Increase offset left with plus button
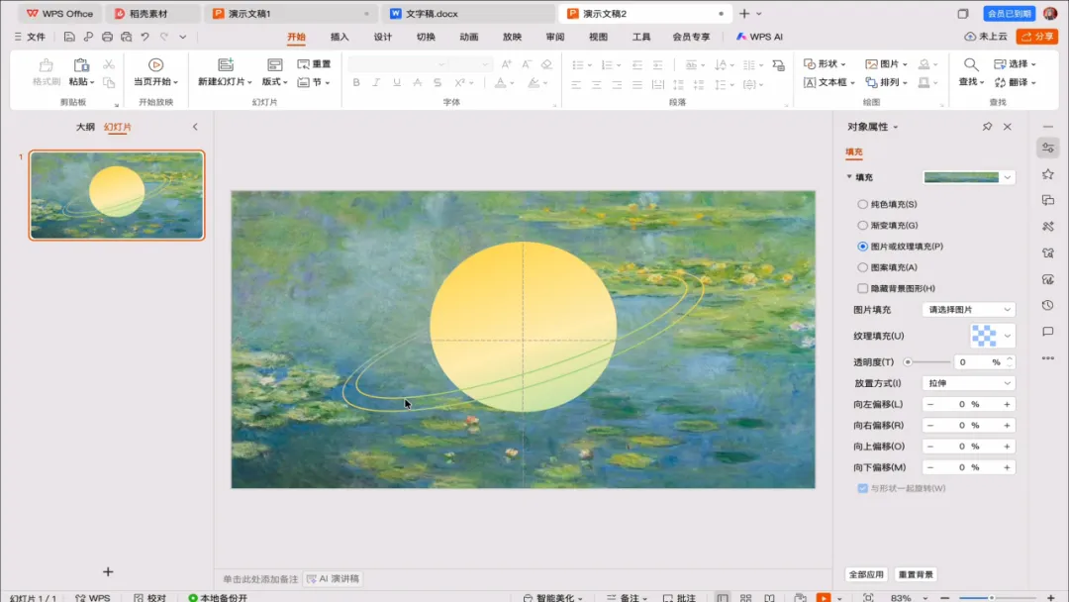1069x602 pixels. (1007, 404)
